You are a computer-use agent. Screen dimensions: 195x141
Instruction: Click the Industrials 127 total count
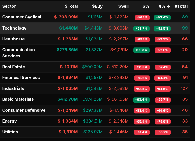pos(184,88)
